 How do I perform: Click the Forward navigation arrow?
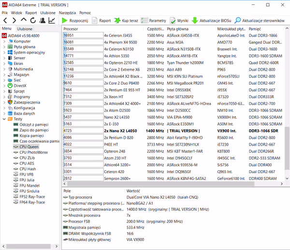[x=14, y=21]
